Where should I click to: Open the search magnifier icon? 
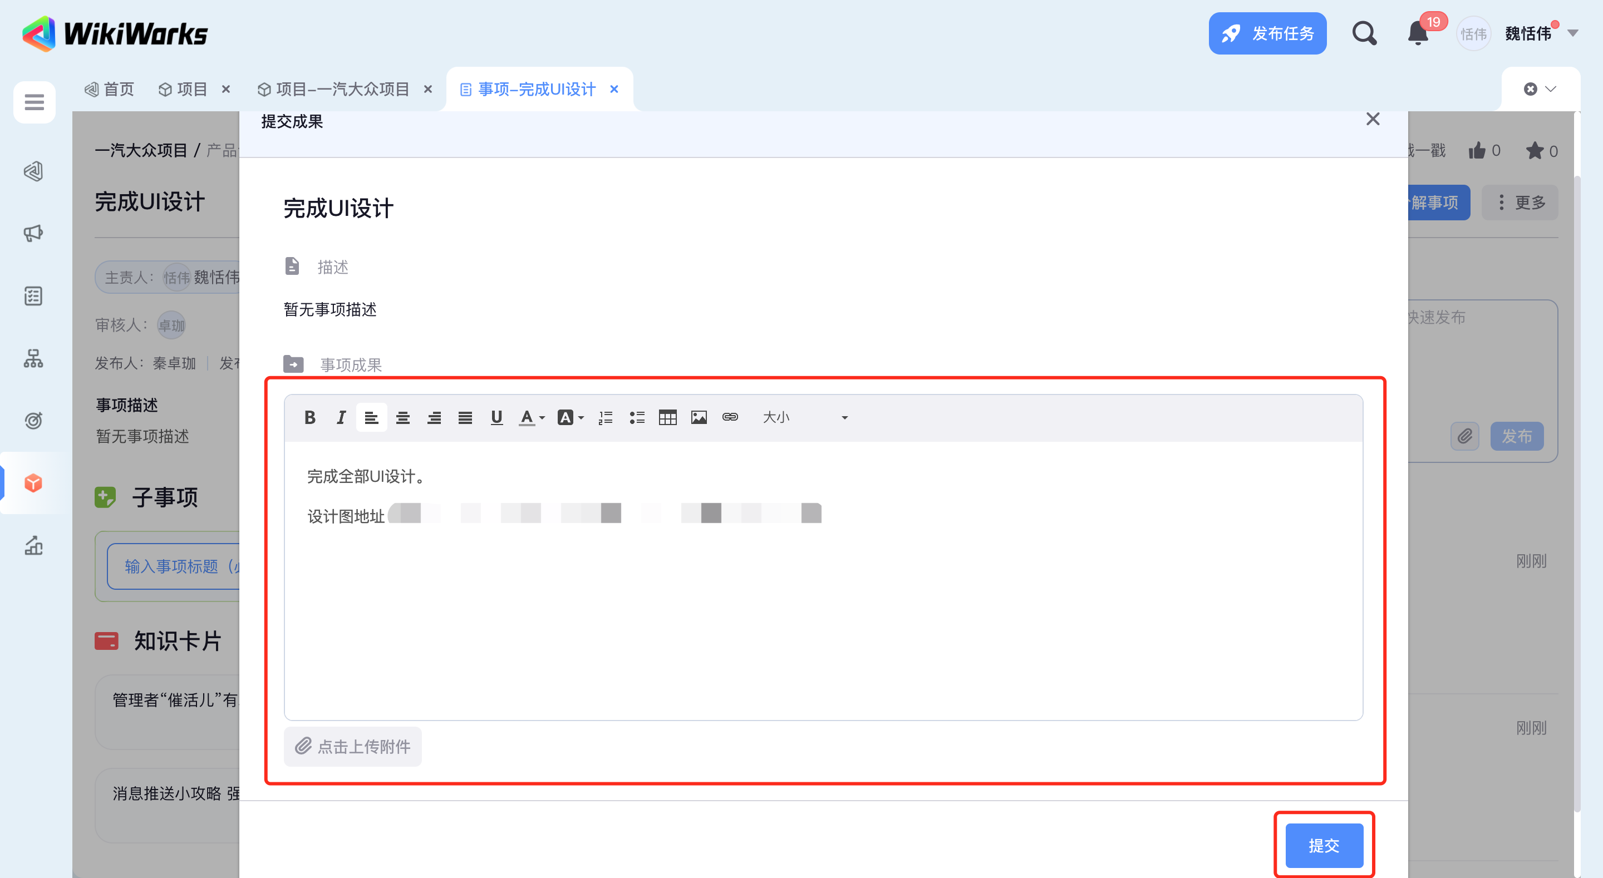1364,33
